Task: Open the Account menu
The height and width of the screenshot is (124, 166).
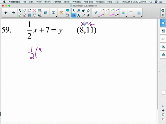Action: point(100,2)
